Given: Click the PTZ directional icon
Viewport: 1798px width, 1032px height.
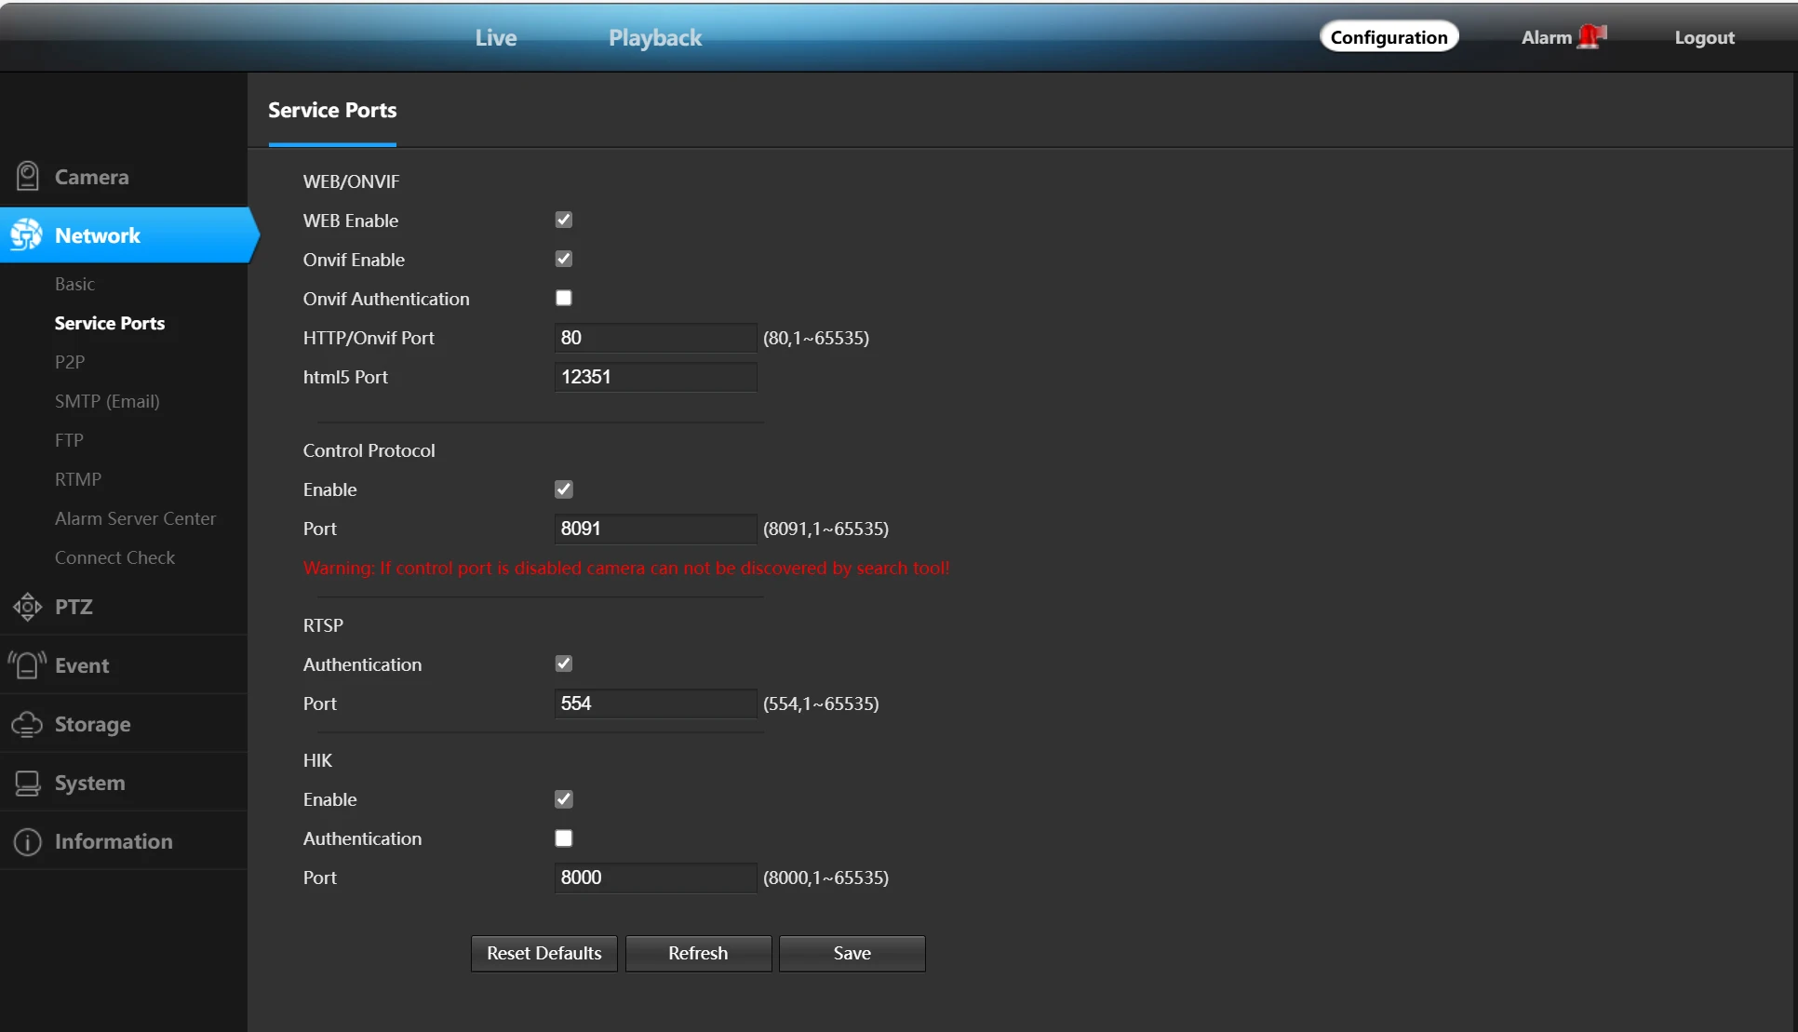Looking at the screenshot, I should coord(28,607).
